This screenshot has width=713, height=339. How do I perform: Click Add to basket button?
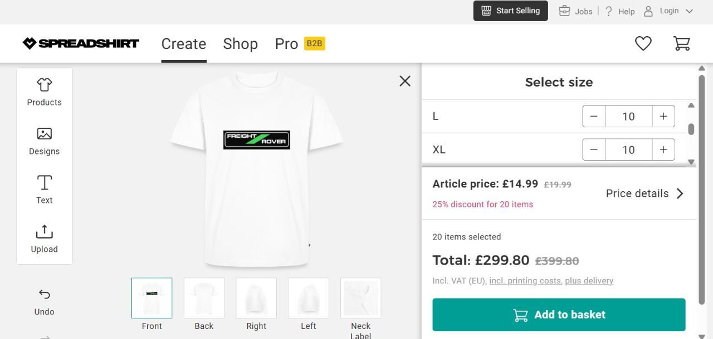(x=559, y=315)
